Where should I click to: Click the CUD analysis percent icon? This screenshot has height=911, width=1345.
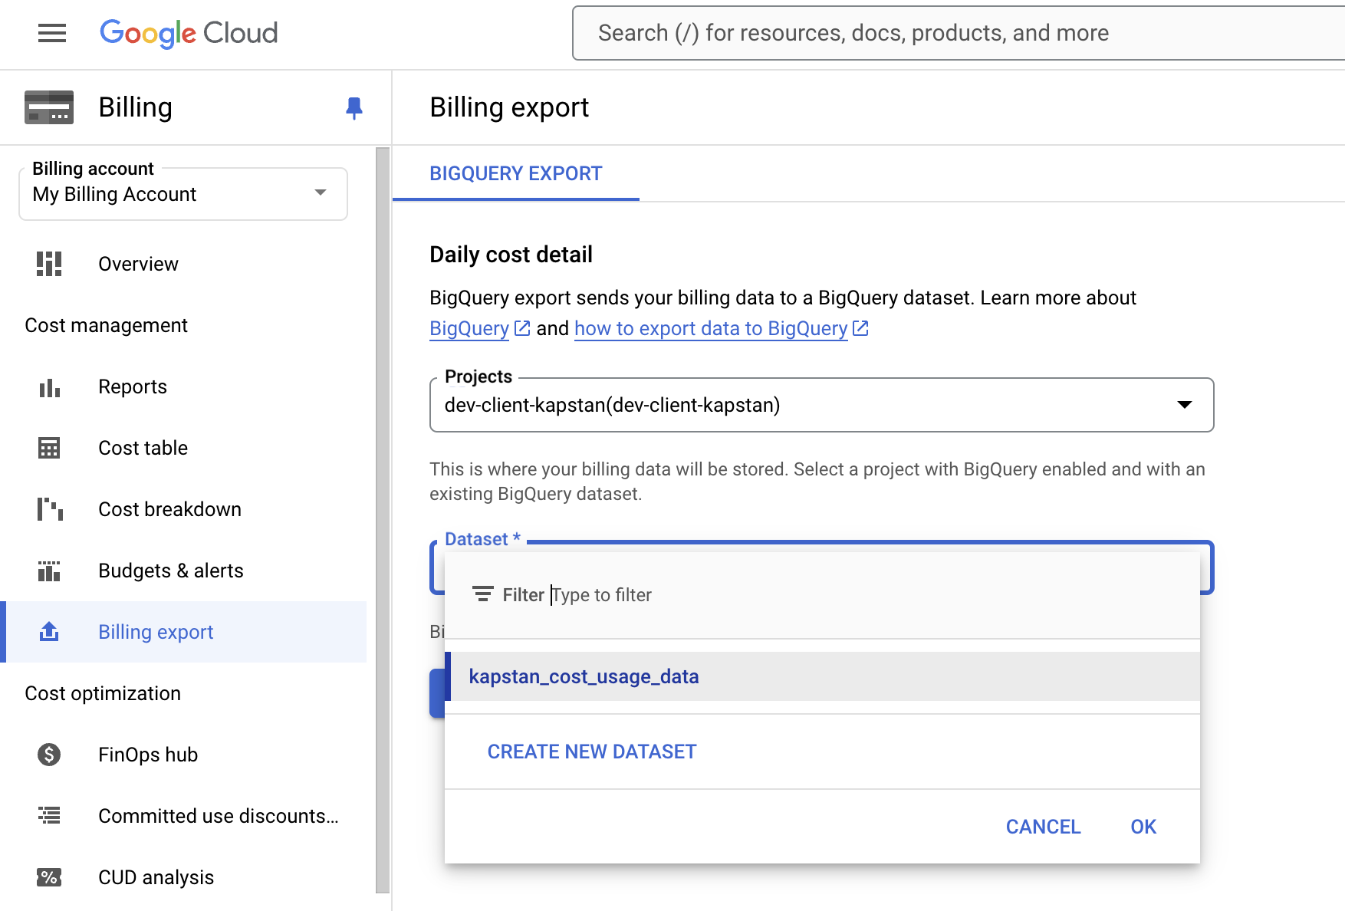49,877
